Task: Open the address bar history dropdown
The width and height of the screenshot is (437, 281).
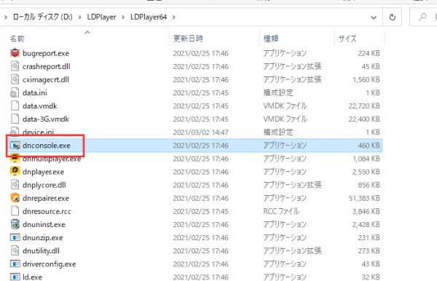Action: point(374,17)
